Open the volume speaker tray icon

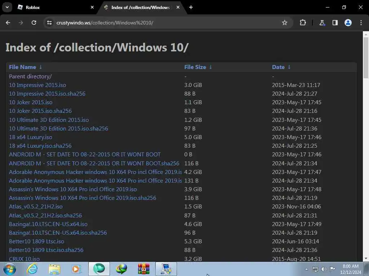pos(324,269)
